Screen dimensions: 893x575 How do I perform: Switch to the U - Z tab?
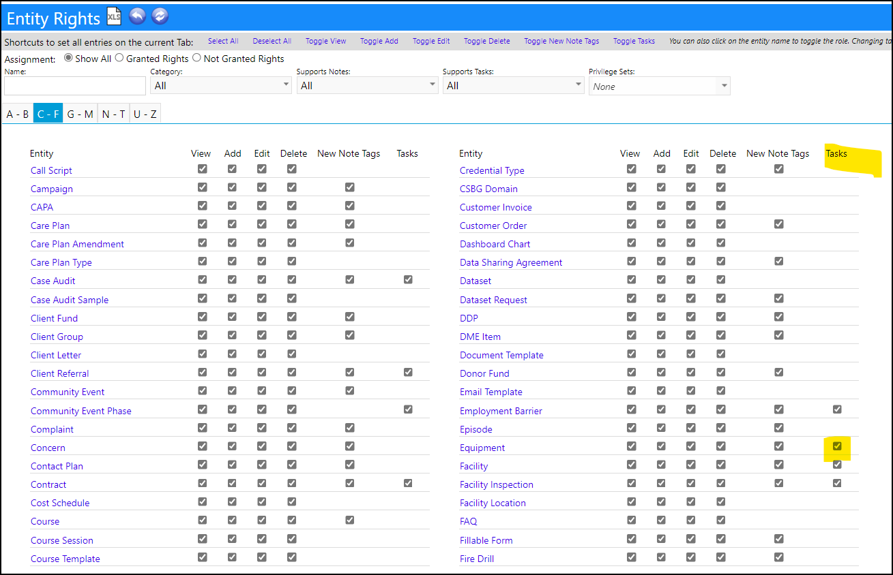145,114
